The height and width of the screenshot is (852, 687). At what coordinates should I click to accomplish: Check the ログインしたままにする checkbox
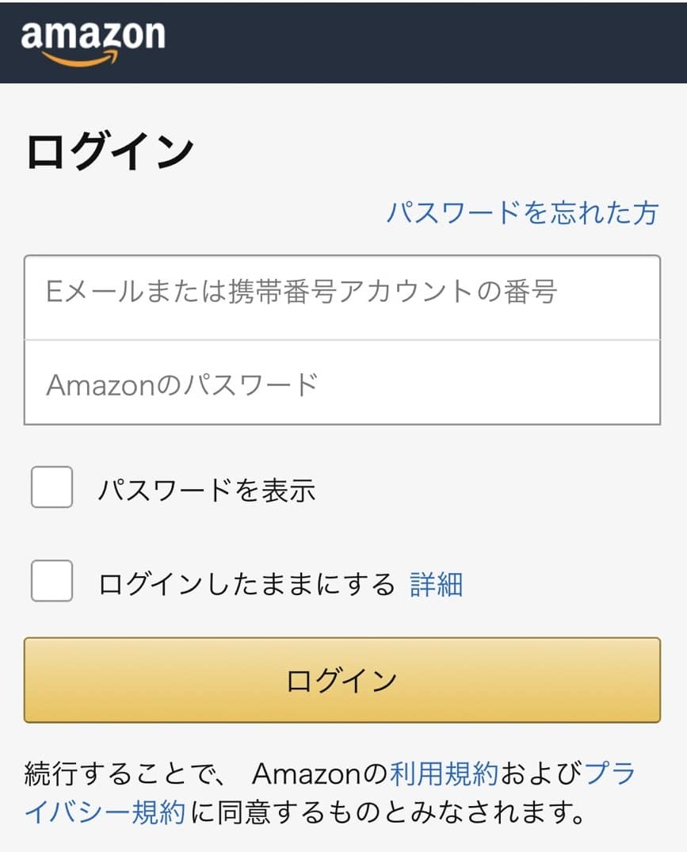coord(52,581)
